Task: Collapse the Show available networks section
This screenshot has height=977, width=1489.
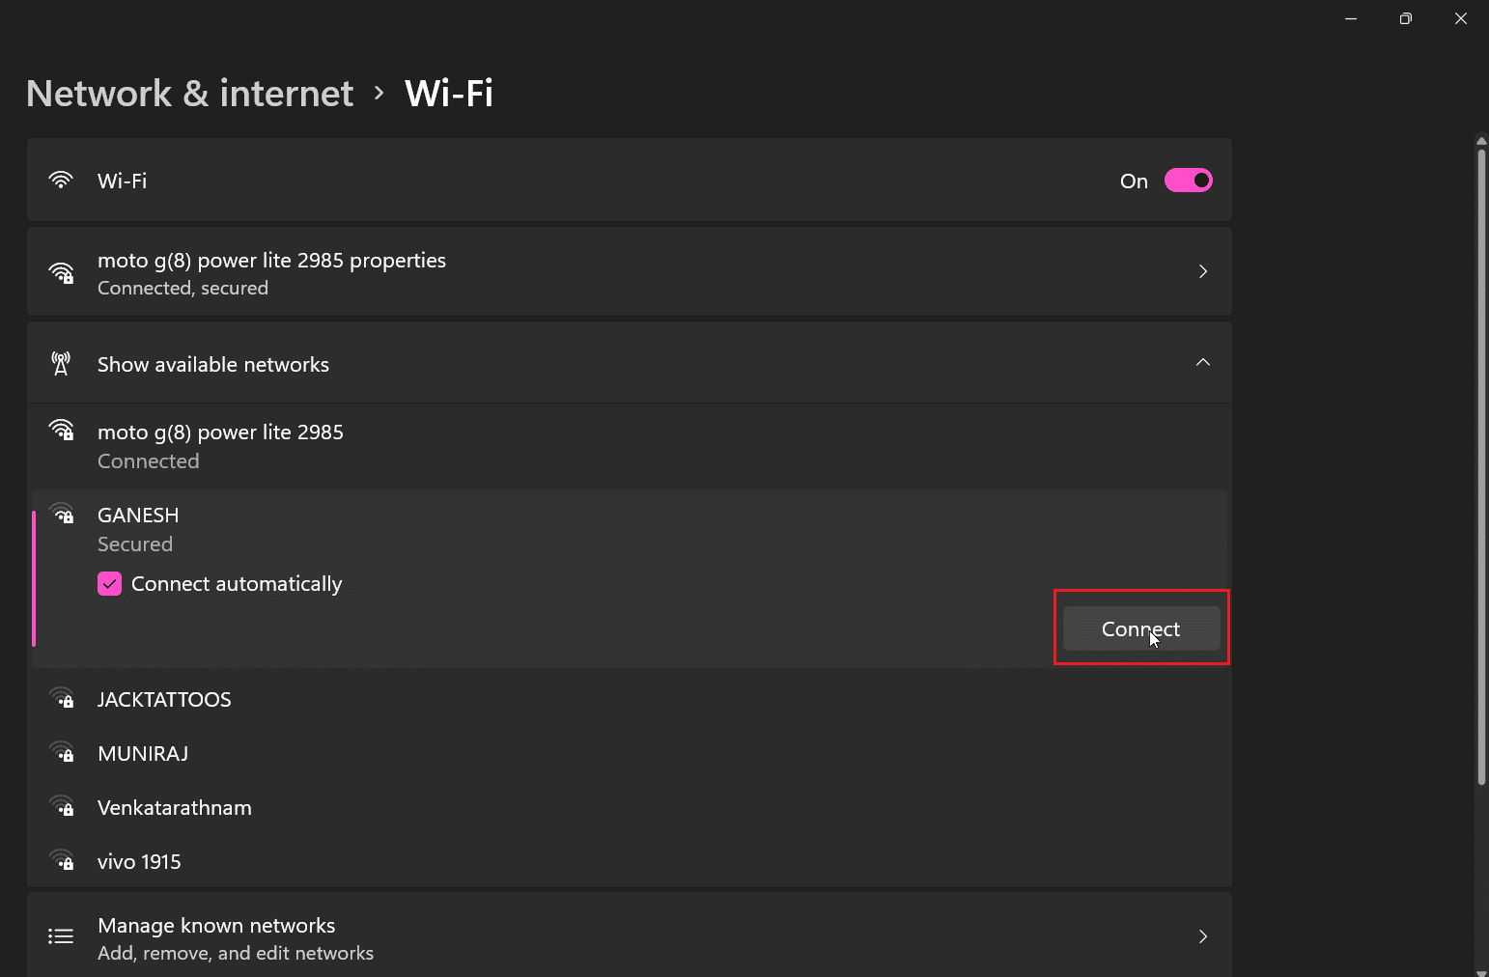Action: click(x=1202, y=363)
